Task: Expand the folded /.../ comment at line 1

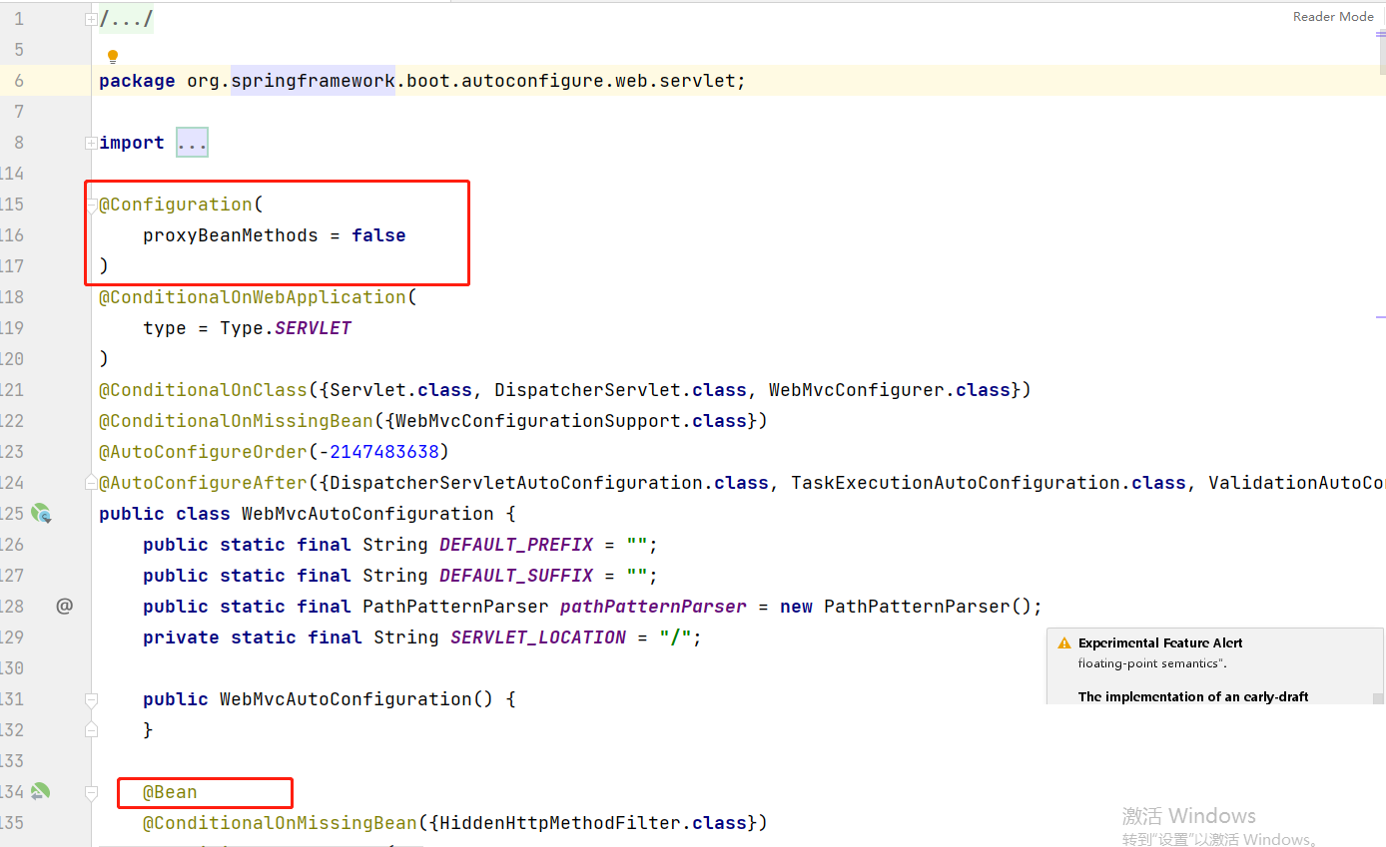Action: click(x=91, y=19)
